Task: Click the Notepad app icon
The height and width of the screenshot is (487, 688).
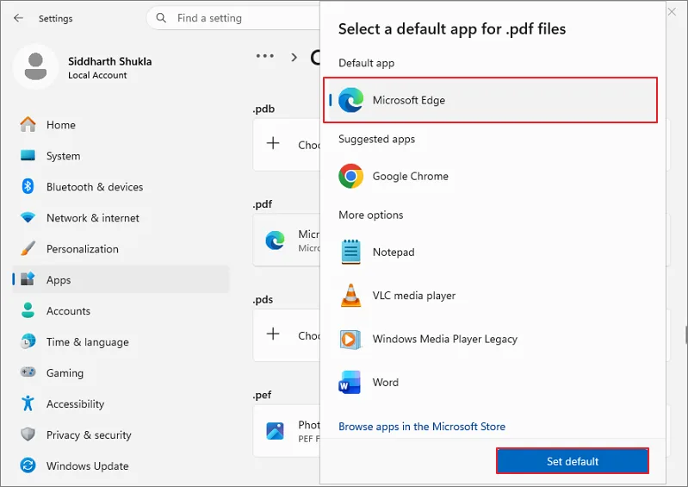Action: point(350,252)
